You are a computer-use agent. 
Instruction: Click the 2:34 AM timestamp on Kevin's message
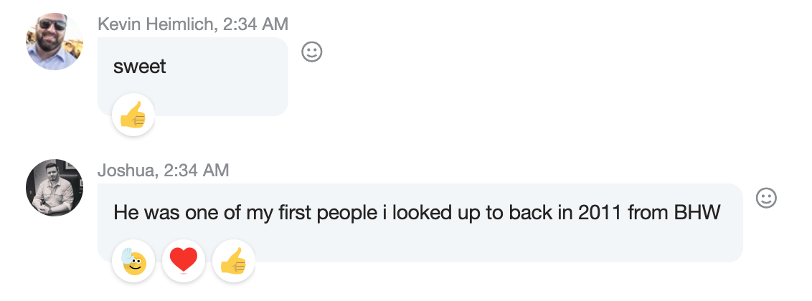point(255,24)
